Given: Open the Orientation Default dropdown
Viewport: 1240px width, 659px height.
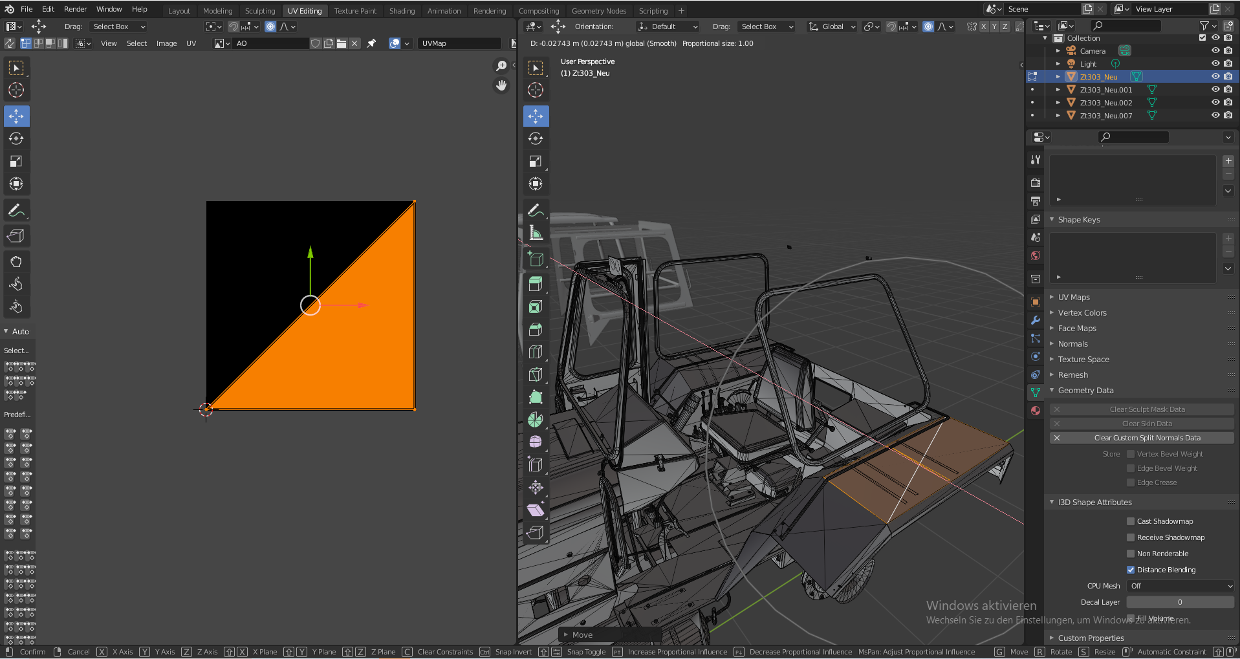Looking at the screenshot, I should [668, 27].
